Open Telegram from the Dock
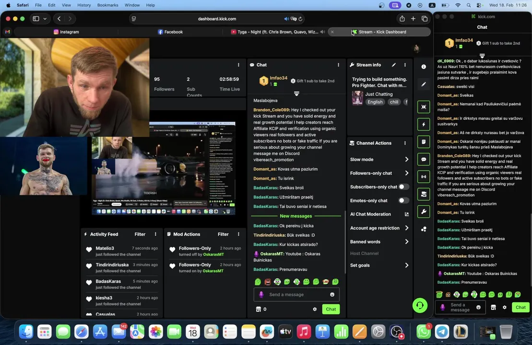 click(x=442, y=332)
